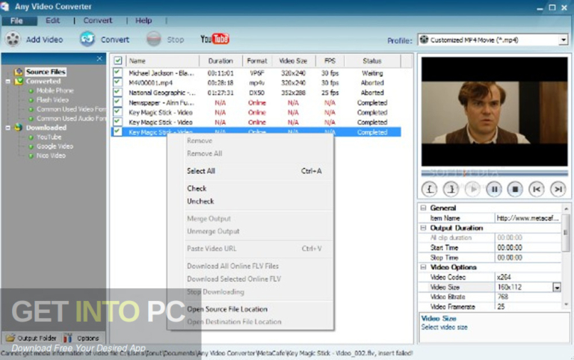The height and width of the screenshot is (360, 574).
Task: Stop the video preview playback
Action: (515, 189)
